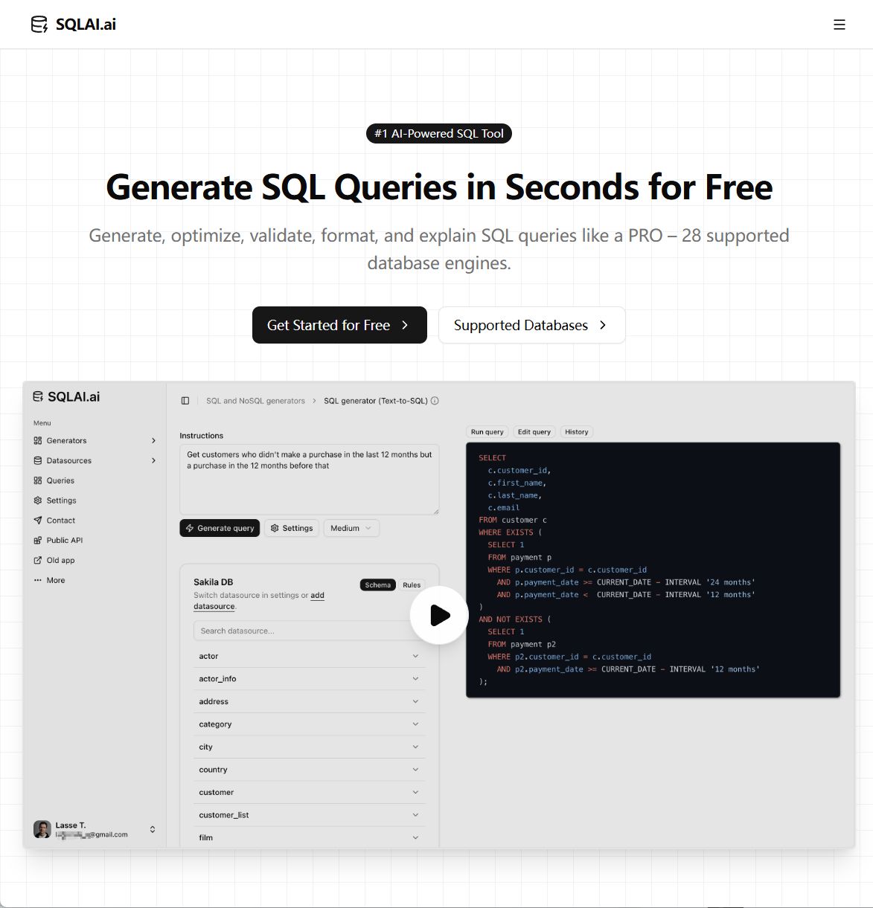
Task: Click the Generate query button
Action: [220, 528]
